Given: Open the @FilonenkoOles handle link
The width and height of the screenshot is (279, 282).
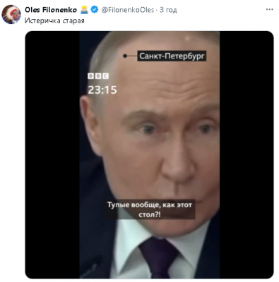Looking at the screenshot, I should pyautogui.click(x=128, y=10).
